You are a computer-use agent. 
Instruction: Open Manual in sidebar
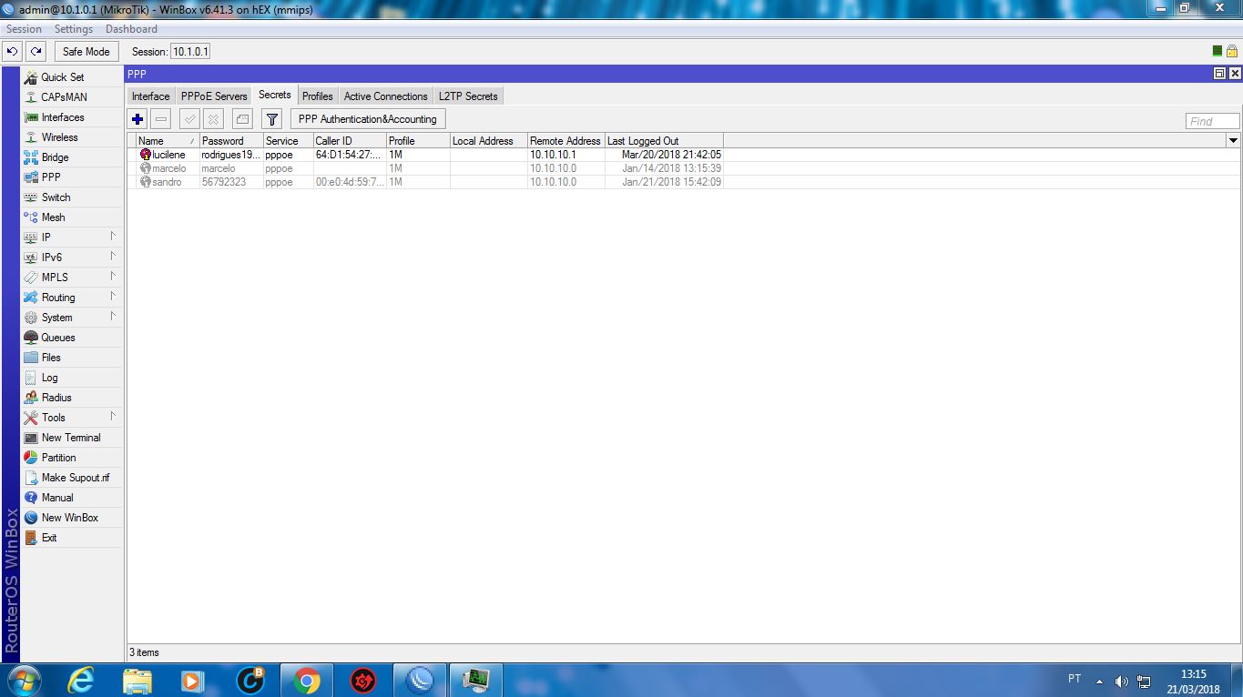click(x=72, y=498)
